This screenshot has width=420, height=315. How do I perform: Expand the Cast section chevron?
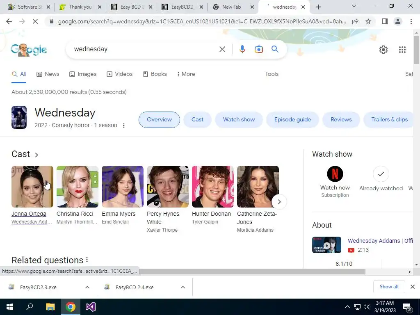37,155
